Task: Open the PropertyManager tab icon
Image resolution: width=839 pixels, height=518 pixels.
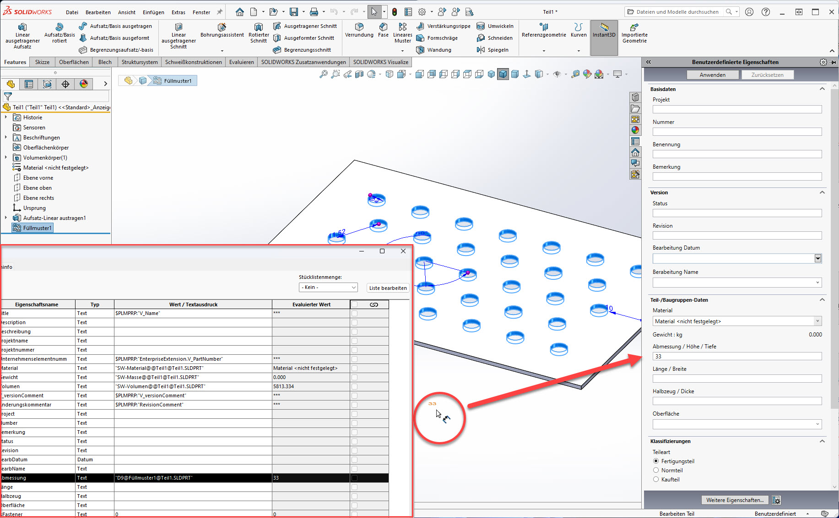Action: (x=29, y=84)
